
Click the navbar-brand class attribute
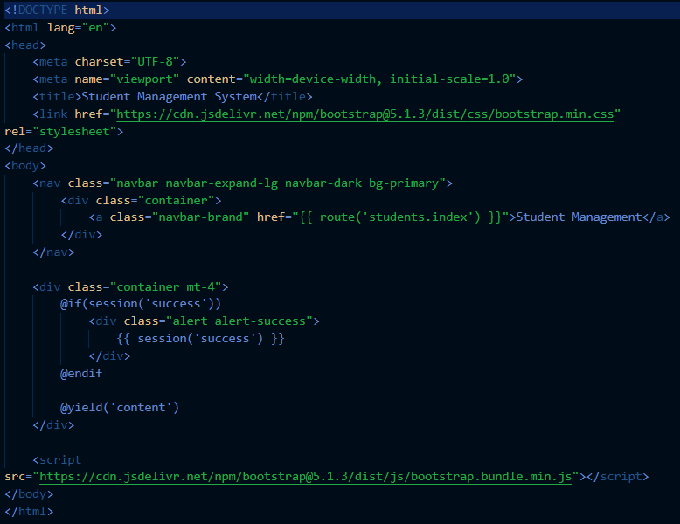(x=179, y=217)
